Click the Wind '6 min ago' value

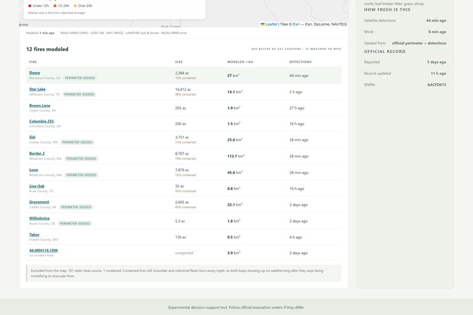coord(437,32)
